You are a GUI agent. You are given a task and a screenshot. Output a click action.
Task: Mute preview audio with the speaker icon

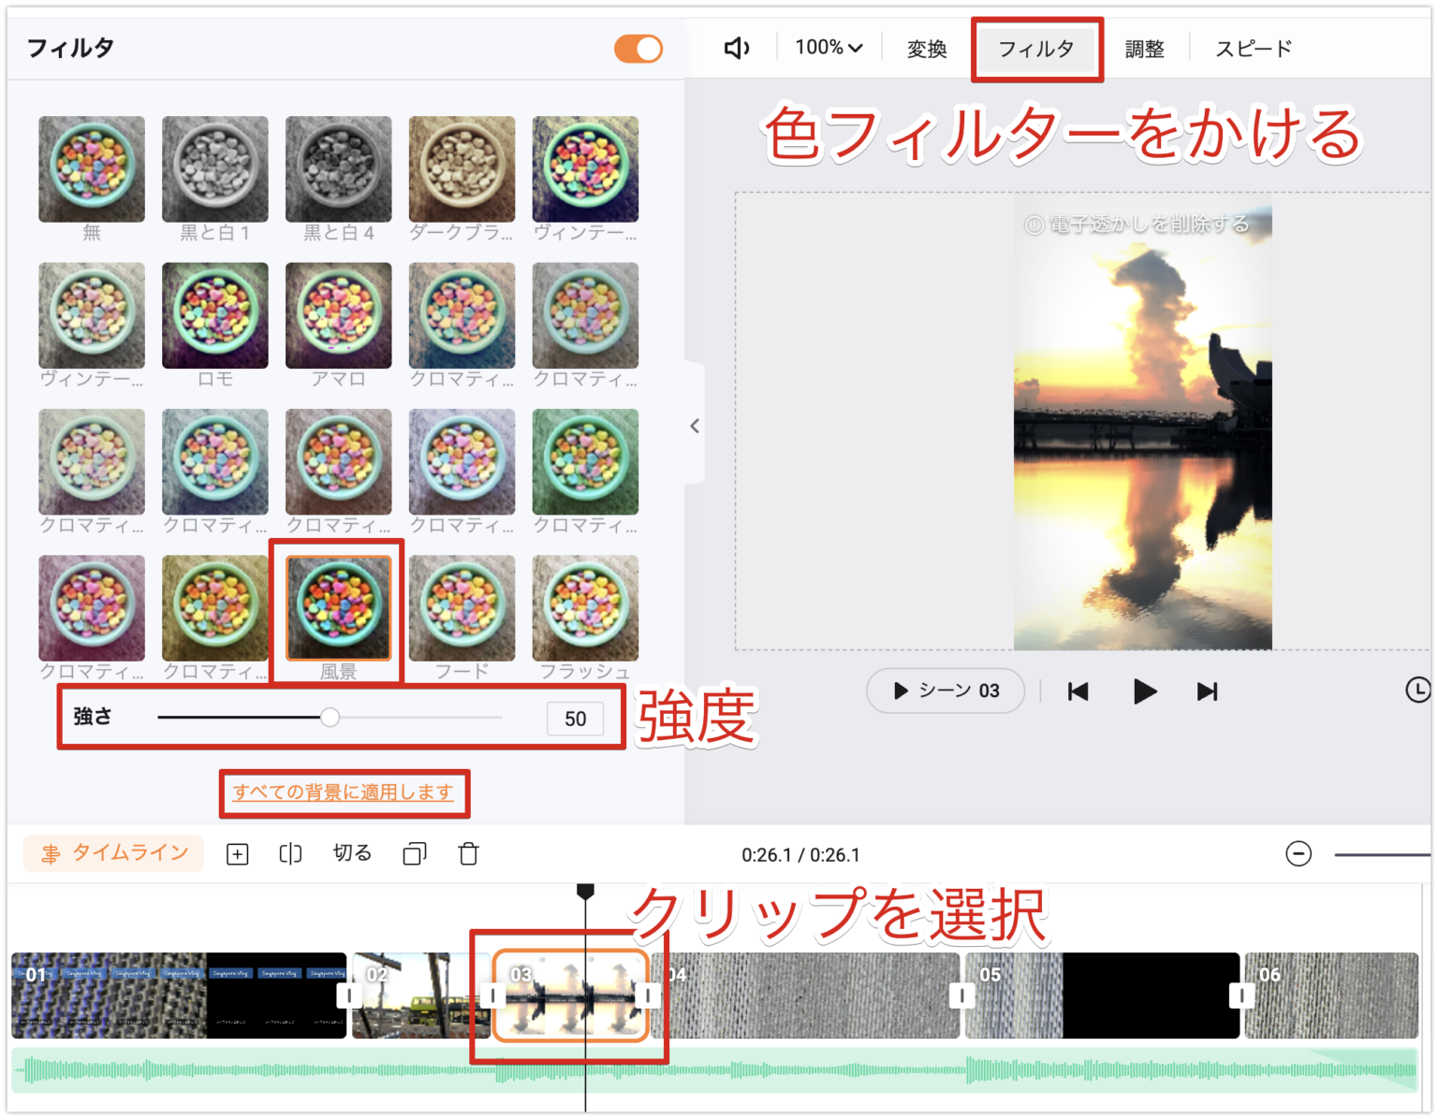point(736,47)
